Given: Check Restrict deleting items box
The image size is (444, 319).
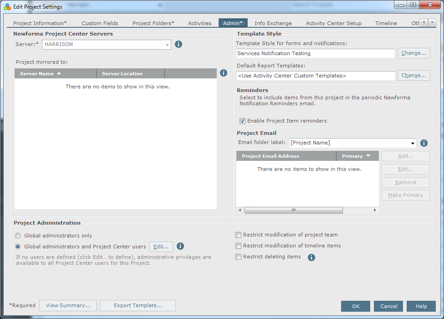Looking at the screenshot, I should pos(239,257).
